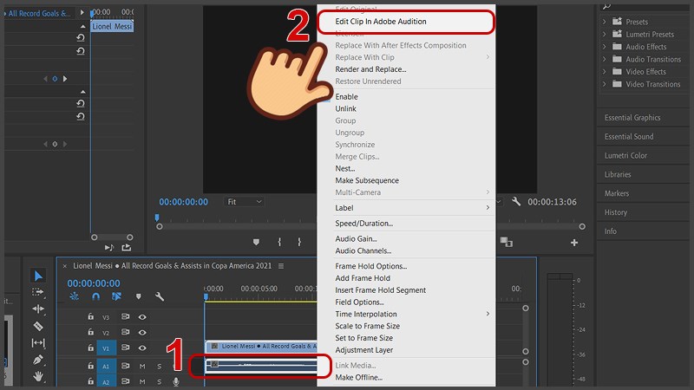Choose Speed/Duration from menu

click(x=363, y=224)
